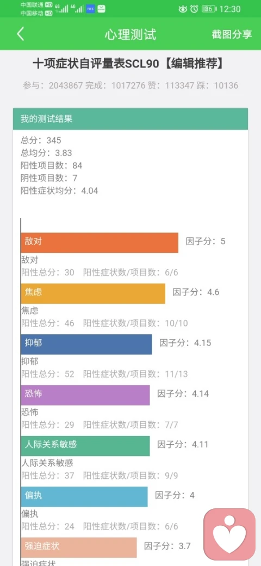Tap the SCL90 test title text
Image resolution: width=261 pixels, height=566 pixels.
(x=129, y=64)
